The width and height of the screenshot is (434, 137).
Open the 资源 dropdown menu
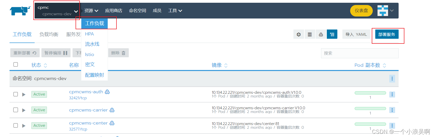pos(91,10)
